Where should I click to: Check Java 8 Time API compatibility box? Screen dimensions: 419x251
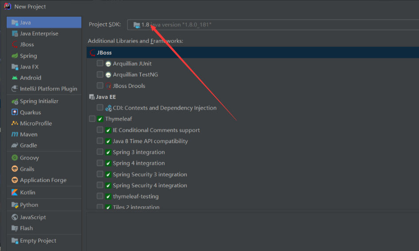point(100,141)
